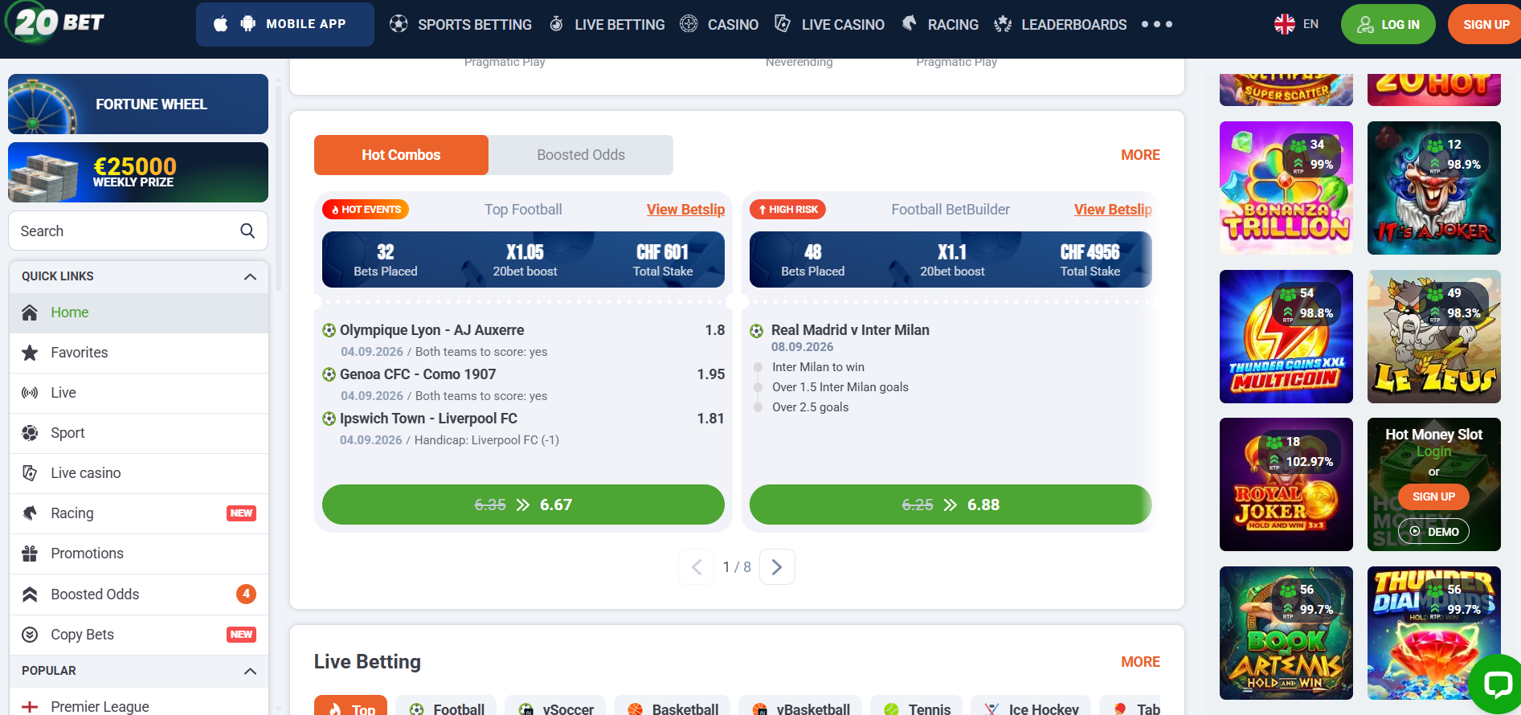1521x715 pixels.
Task: Click the 6.67 boosted odds button
Action: click(523, 505)
